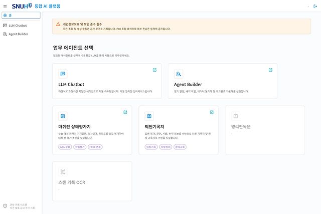Click the home icon in the sidebar
Image resolution: width=321 pixels, height=214 pixels.
click(x=5, y=15)
